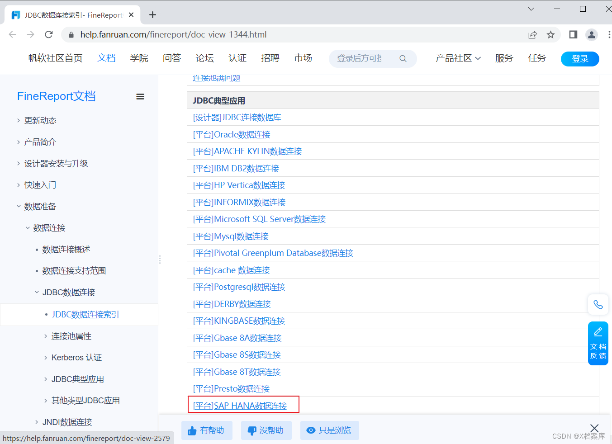The image size is (612, 444).
Task: Open the 市场 nav item
Action: pos(303,58)
